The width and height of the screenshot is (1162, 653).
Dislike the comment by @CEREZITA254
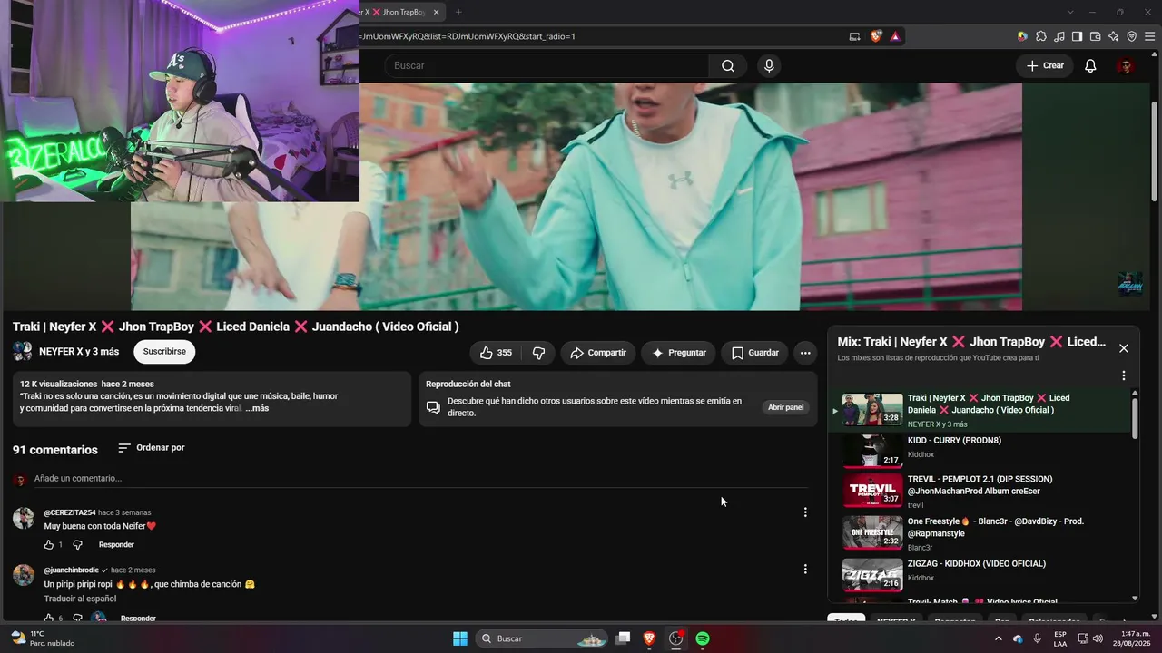(77, 545)
